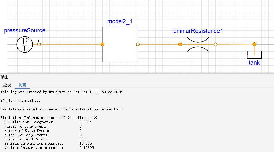Click the model2_1 name label
Viewport: 274px width, 152px height.
(x=120, y=22)
